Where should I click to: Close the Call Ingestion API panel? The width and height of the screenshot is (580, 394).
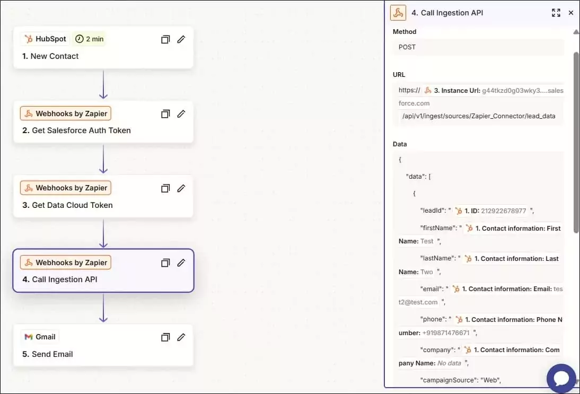(x=571, y=13)
